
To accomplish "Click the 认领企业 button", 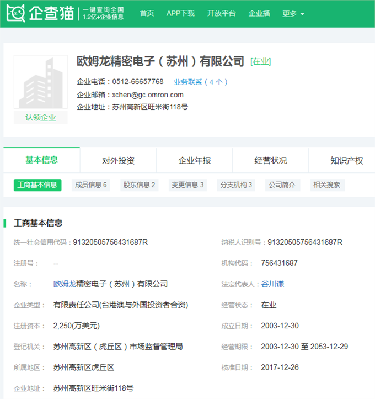I will point(40,117).
